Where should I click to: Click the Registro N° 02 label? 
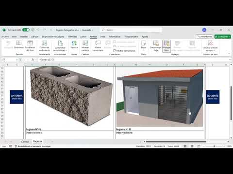coord(124,129)
